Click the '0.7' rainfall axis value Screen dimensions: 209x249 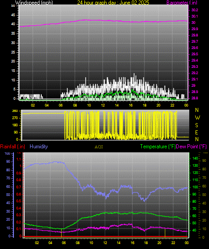[19, 187]
